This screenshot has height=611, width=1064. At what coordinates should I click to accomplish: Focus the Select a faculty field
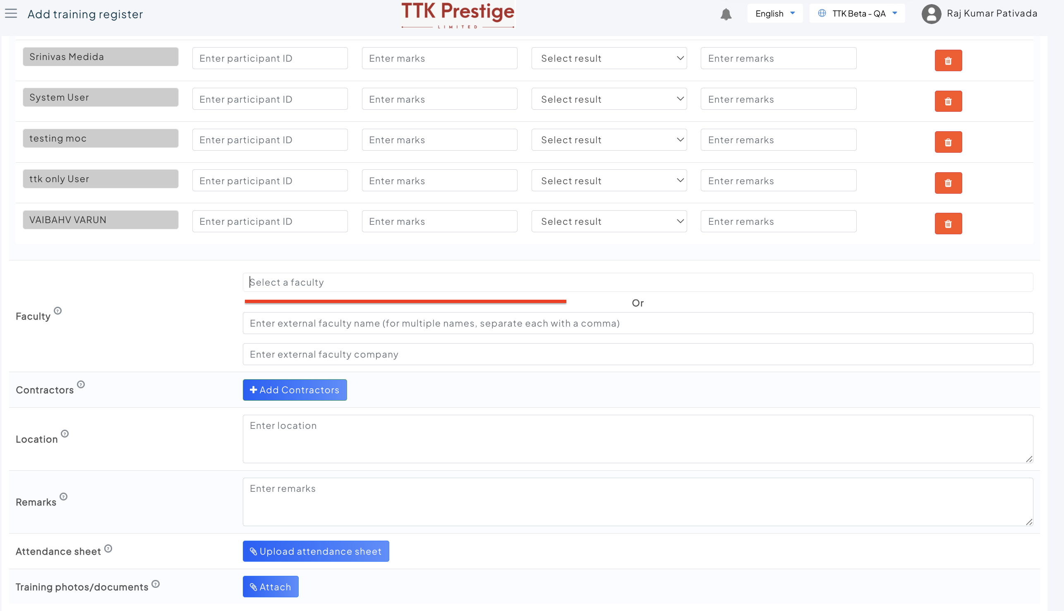coord(637,282)
